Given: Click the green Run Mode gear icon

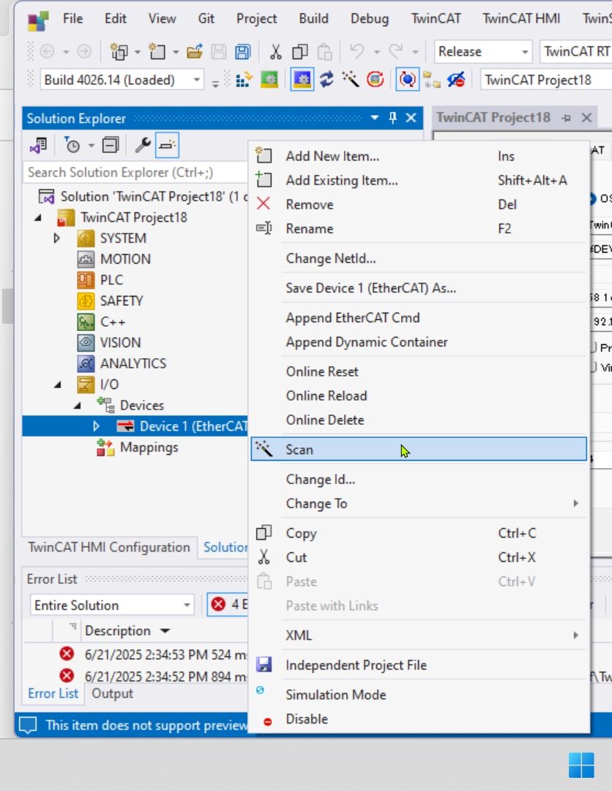Looking at the screenshot, I should (x=269, y=80).
